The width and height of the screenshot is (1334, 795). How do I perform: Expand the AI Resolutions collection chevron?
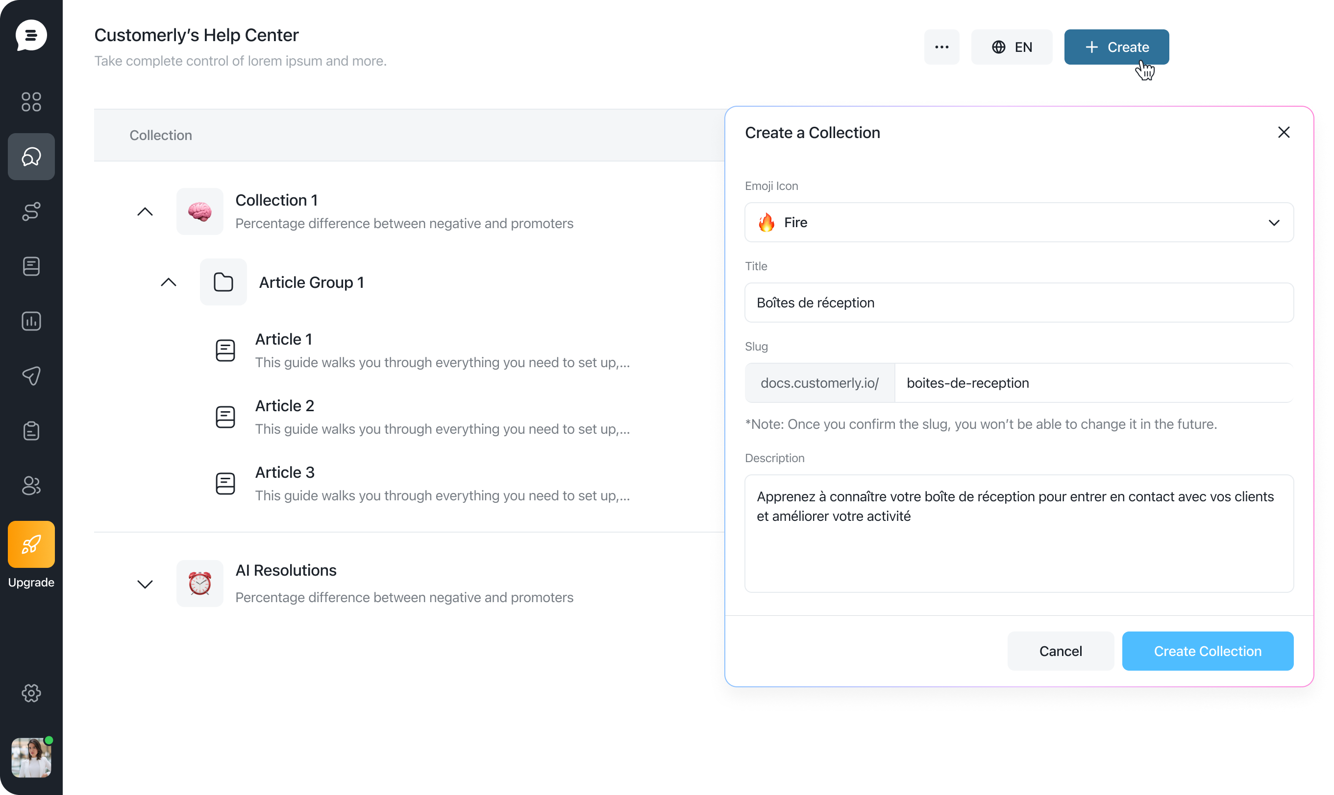[145, 584]
